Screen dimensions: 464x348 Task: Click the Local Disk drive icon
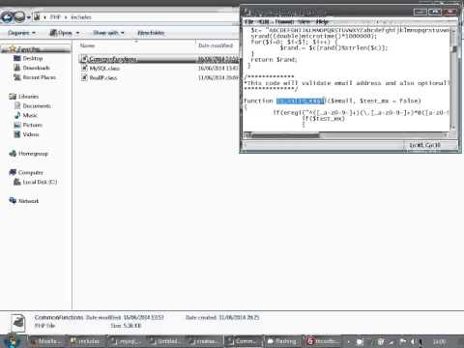(17, 182)
